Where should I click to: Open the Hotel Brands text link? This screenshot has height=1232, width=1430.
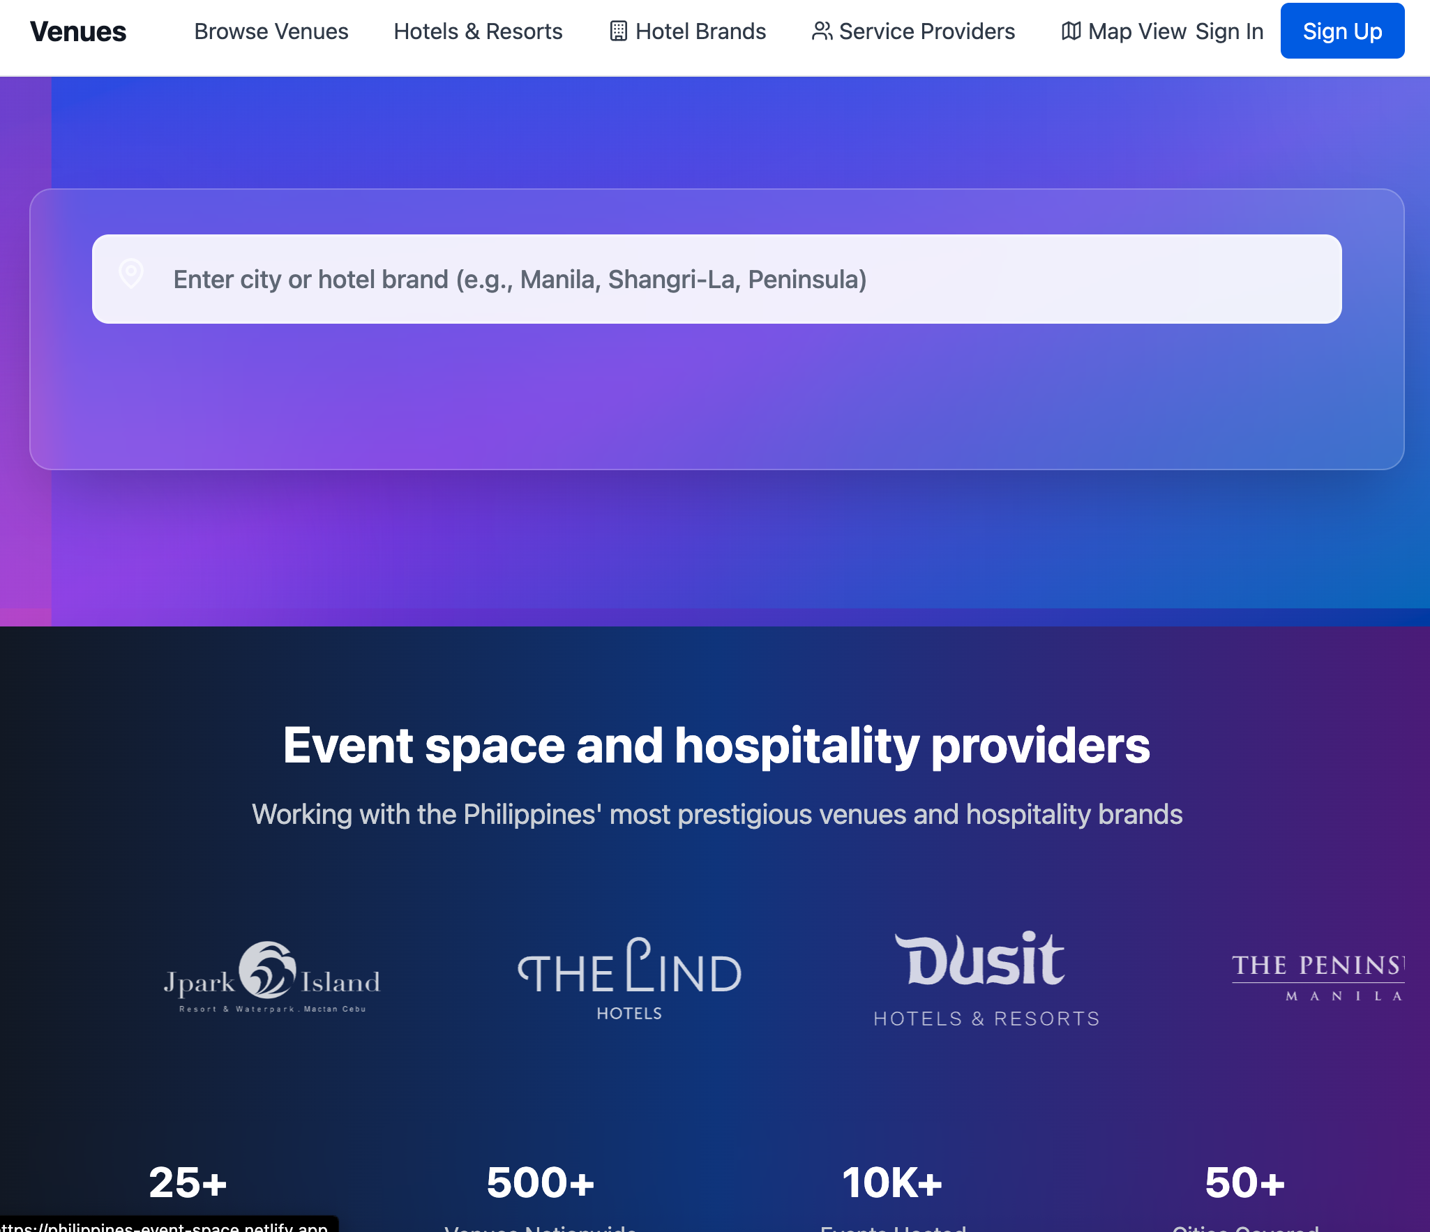pyautogui.click(x=700, y=31)
